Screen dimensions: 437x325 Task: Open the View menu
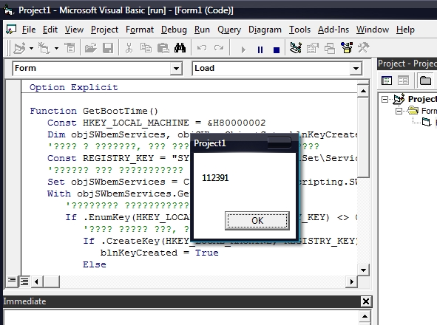[x=74, y=30]
